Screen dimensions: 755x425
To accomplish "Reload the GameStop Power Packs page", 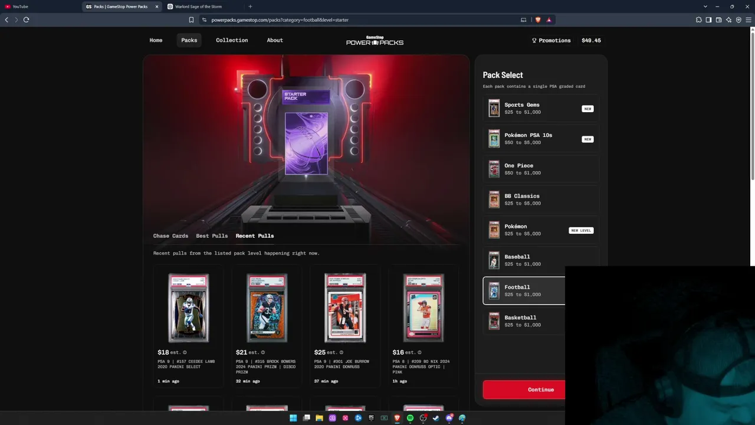I will tap(26, 19).
